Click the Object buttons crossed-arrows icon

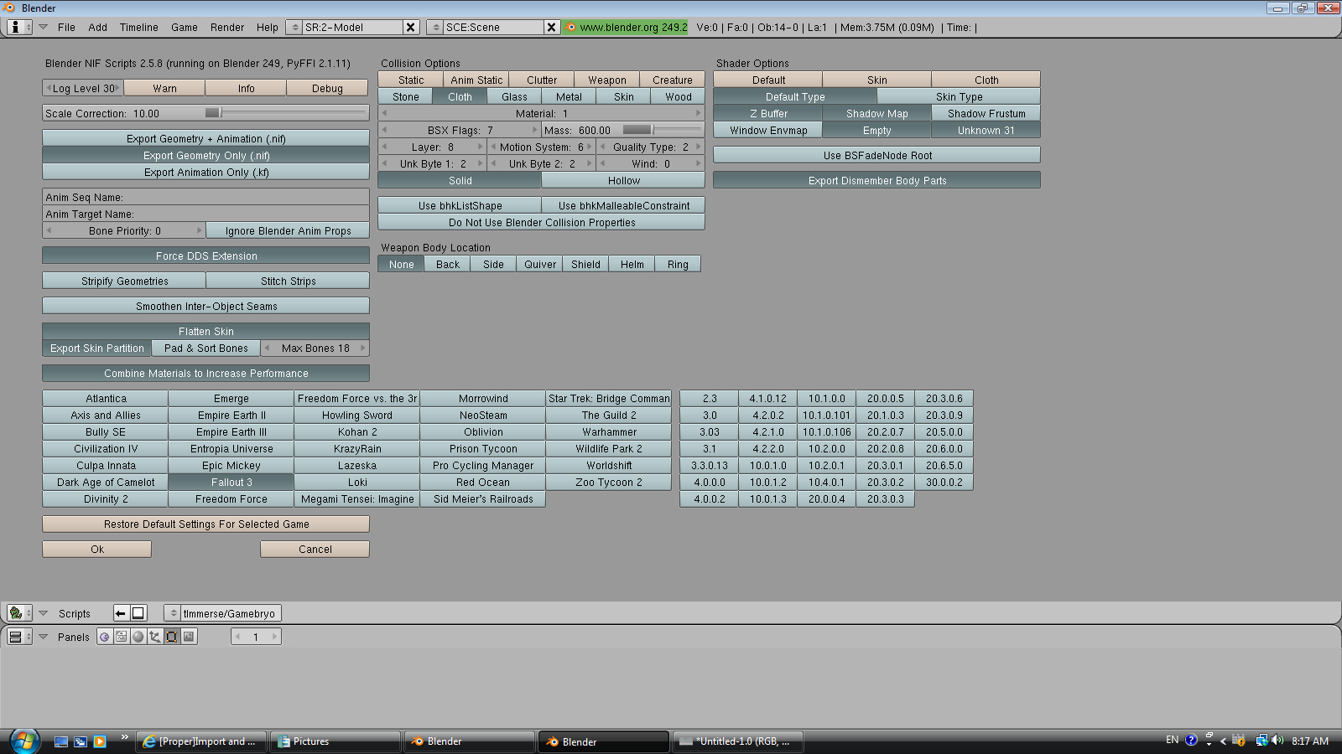(x=154, y=637)
